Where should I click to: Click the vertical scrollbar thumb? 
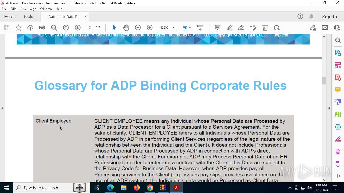click(324, 81)
